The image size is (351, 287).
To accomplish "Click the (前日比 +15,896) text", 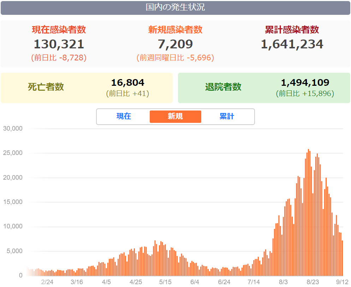I will [305, 94].
